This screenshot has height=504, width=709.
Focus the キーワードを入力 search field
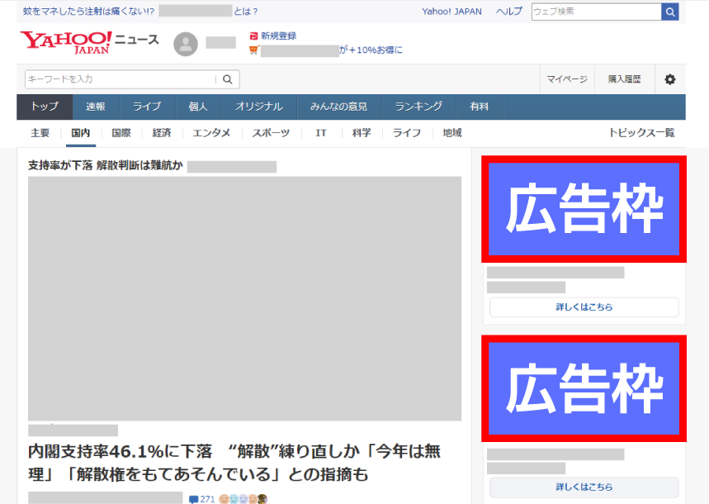[121, 79]
